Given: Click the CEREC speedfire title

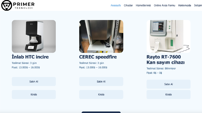Looking at the screenshot, I should click(x=98, y=57).
